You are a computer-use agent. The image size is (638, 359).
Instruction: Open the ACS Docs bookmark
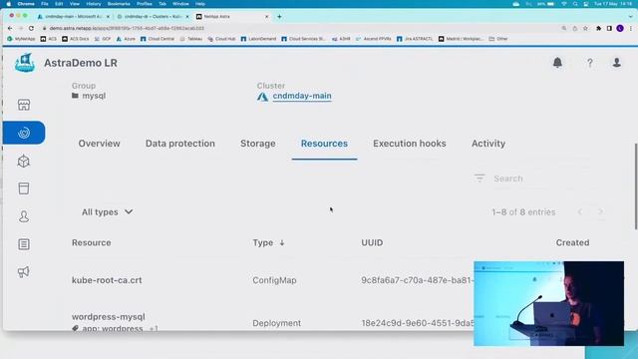coord(76,39)
